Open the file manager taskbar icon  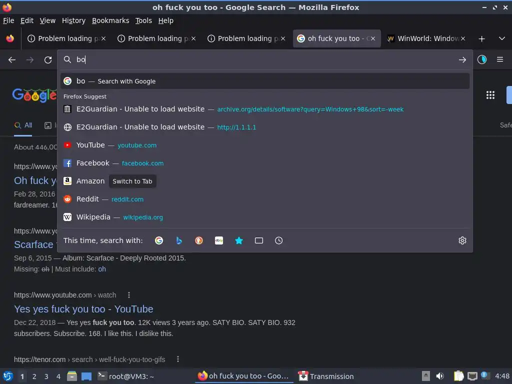coord(72,376)
